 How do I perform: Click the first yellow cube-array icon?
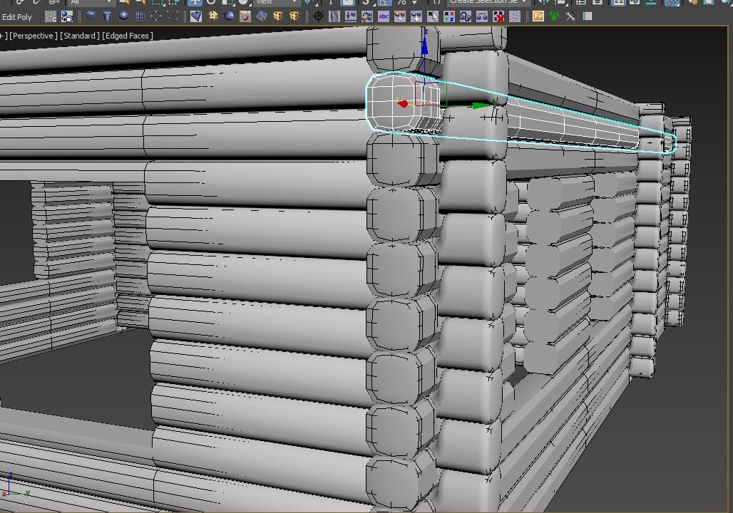pyautogui.click(x=278, y=16)
